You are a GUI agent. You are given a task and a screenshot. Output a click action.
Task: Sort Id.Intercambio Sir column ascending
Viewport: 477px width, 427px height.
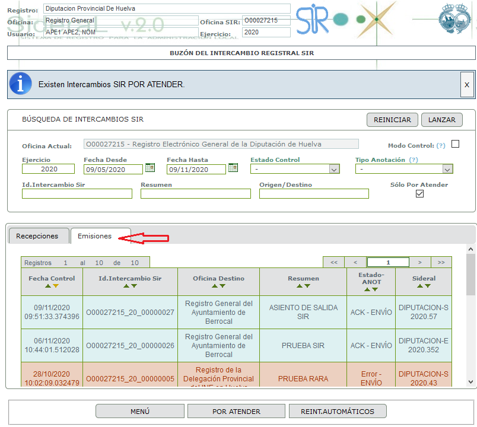[126, 286]
